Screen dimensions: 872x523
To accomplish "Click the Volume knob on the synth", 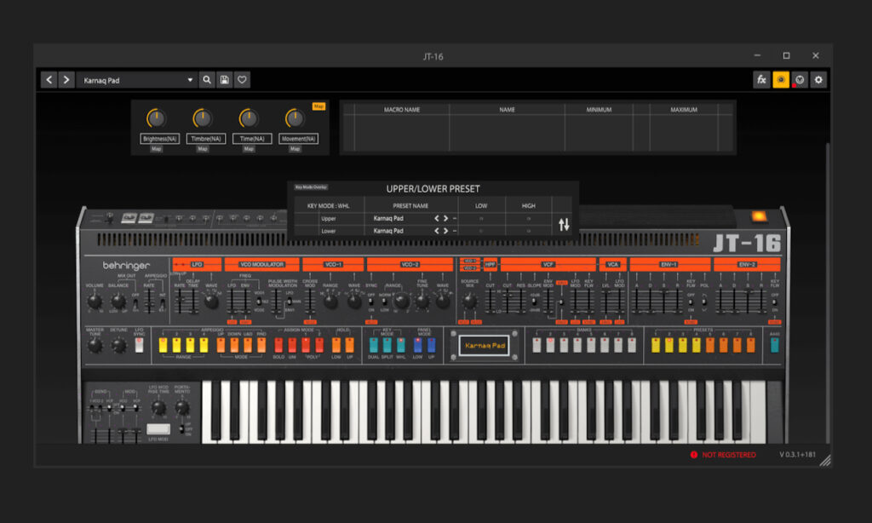I will point(95,302).
